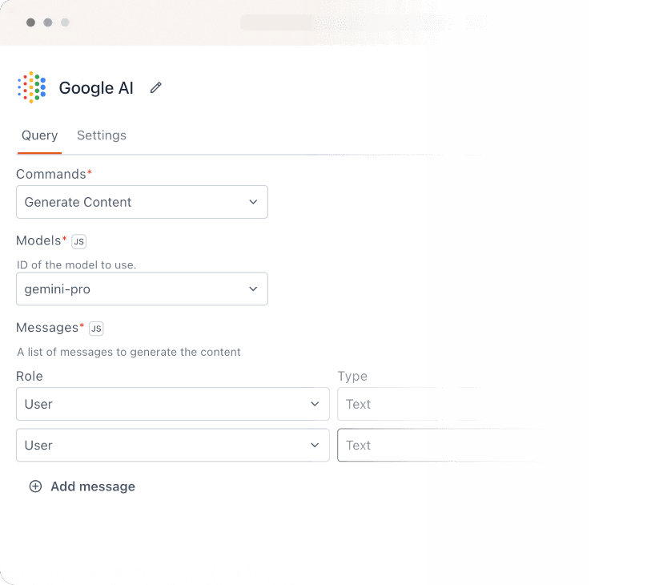This screenshot has width=663, height=585.
Task: Click the pencil icon to rename the query
Action: tap(155, 87)
